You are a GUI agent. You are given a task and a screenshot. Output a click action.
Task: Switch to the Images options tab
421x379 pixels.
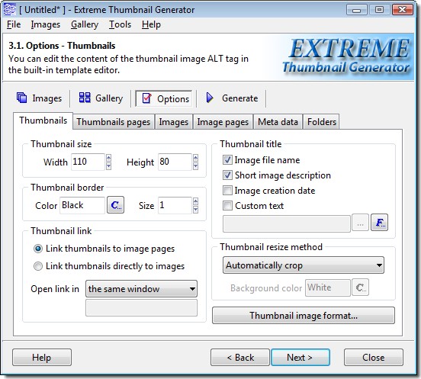coord(173,122)
